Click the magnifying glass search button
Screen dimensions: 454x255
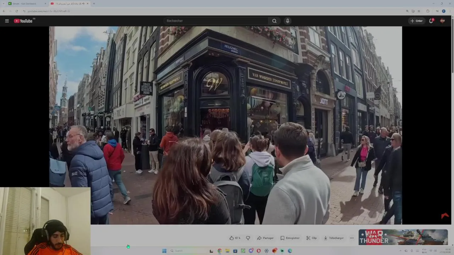(x=274, y=21)
